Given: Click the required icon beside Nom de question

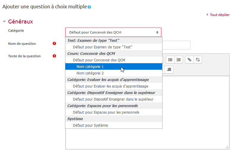Looking at the screenshot, I should pos(54,44).
